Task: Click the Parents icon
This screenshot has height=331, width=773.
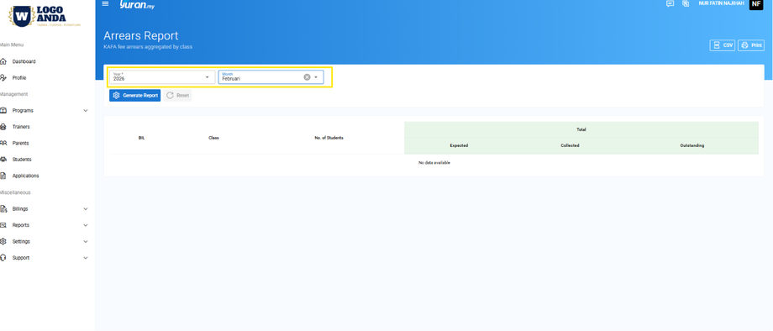Action: pos(3,143)
